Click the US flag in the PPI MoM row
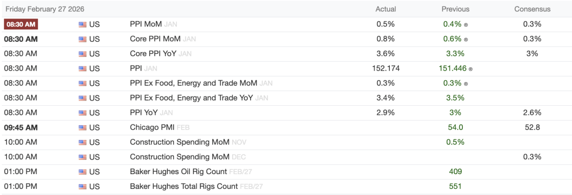Viewport: 572px width, 195px height. click(82, 24)
